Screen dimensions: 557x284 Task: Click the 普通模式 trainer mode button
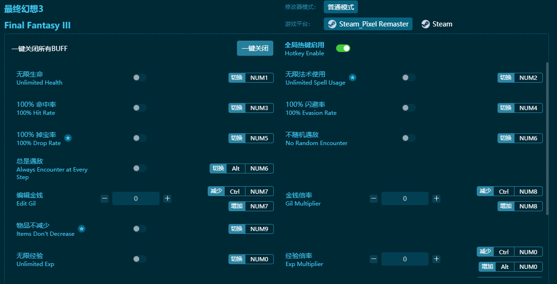click(341, 7)
